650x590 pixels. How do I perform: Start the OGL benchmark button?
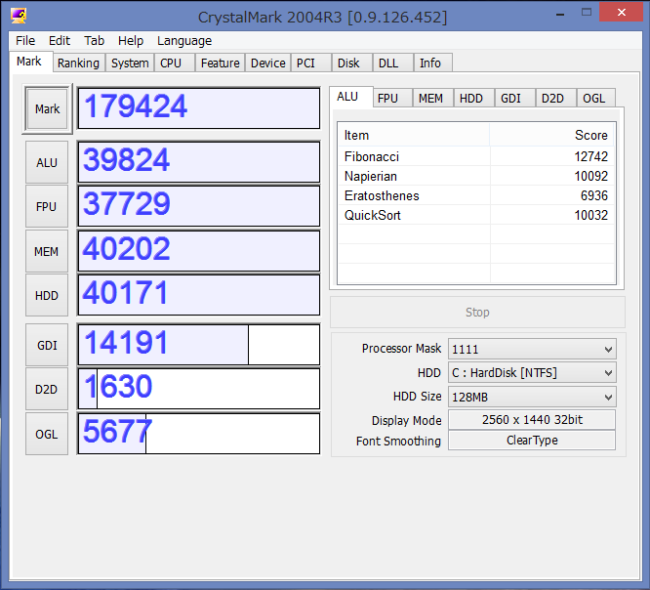click(x=47, y=434)
